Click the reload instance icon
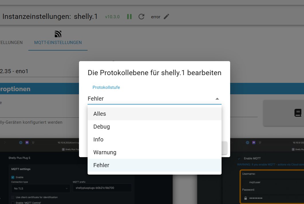 (141, 17)
